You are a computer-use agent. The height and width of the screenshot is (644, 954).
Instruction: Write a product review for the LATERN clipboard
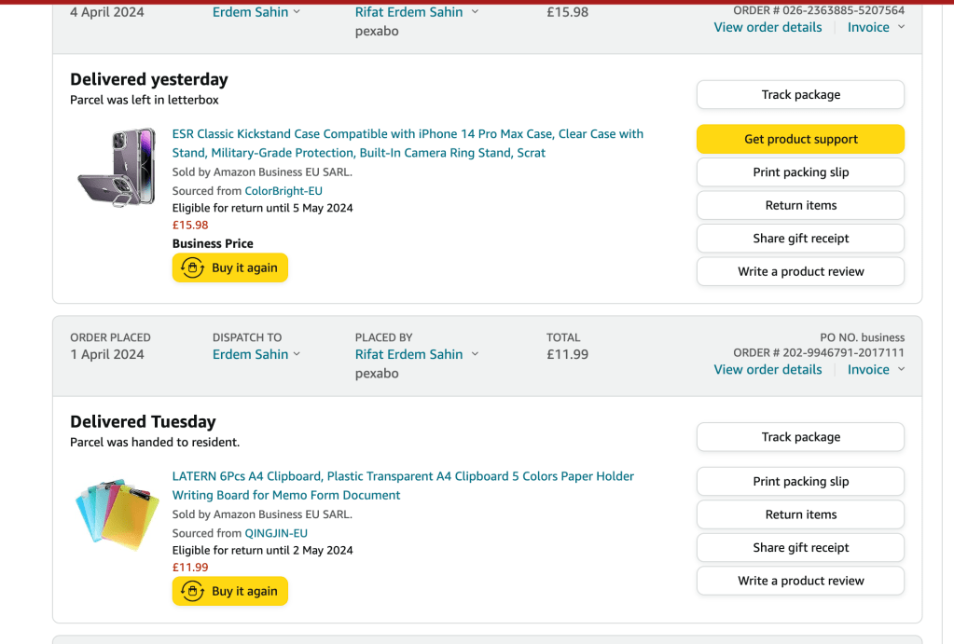coord(800,581)
